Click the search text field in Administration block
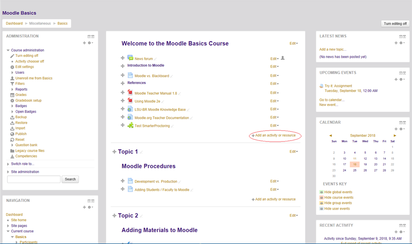 tap(34, 179)
